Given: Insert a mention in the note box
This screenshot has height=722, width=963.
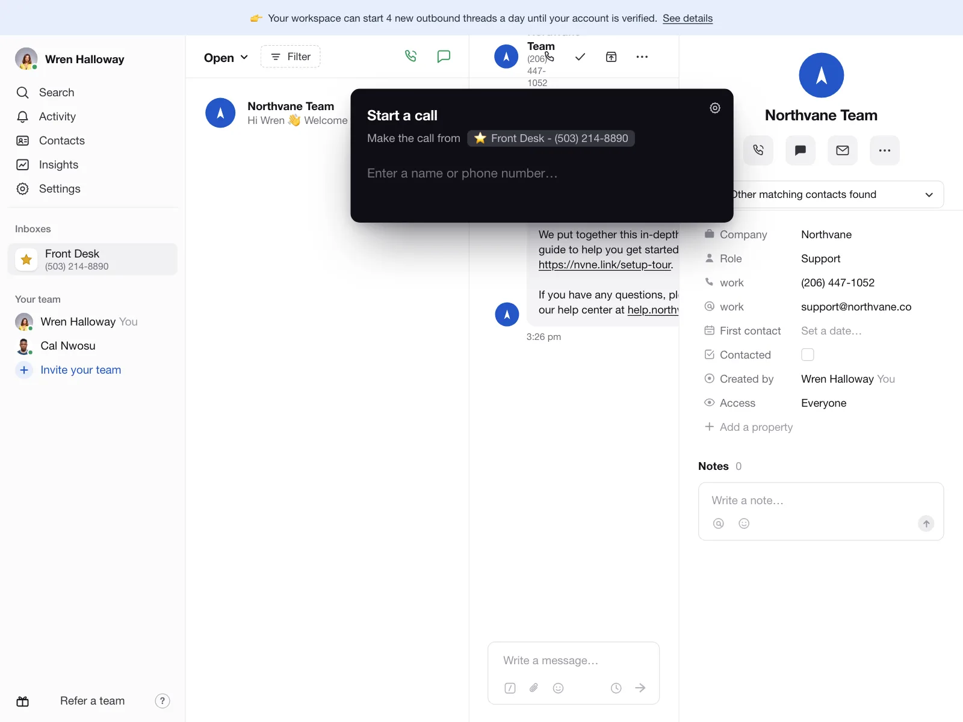Looking at the screenshot, I should [x=719, y=523].
